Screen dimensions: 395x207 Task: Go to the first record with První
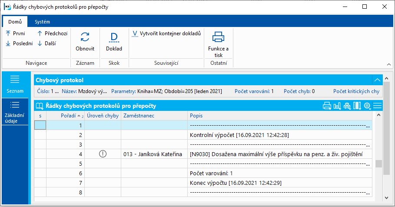(x=15, y=33)
